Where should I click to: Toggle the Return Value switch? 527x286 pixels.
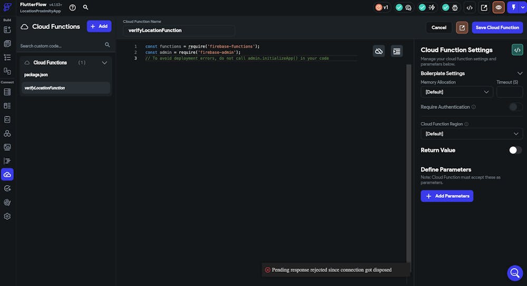click(515, 150)
